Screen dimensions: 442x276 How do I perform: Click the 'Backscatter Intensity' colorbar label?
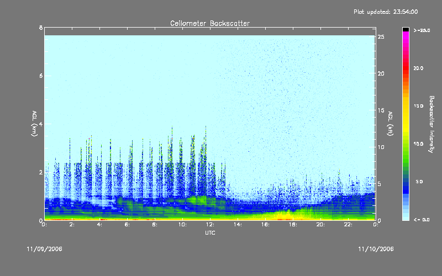pos(432,124)
